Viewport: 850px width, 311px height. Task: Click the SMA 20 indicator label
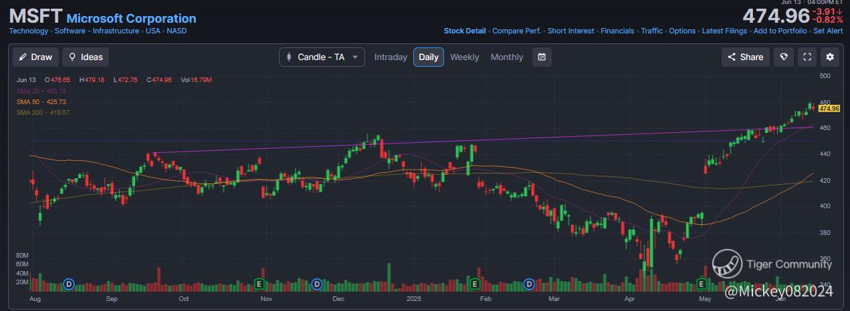pos(41,91)
